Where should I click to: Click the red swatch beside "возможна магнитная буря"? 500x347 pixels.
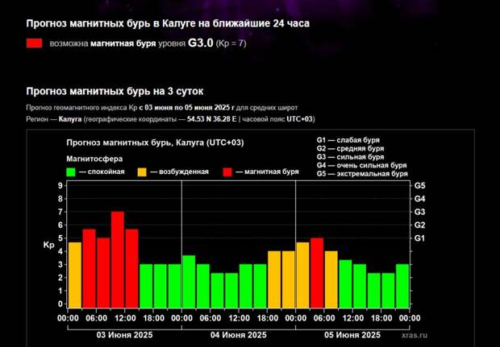pos(34,44)
